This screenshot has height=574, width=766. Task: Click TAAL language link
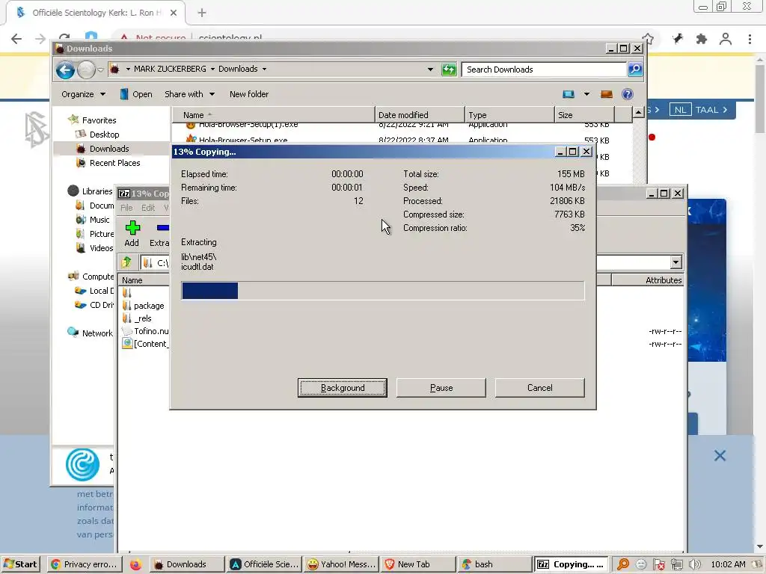coord(711,110)
